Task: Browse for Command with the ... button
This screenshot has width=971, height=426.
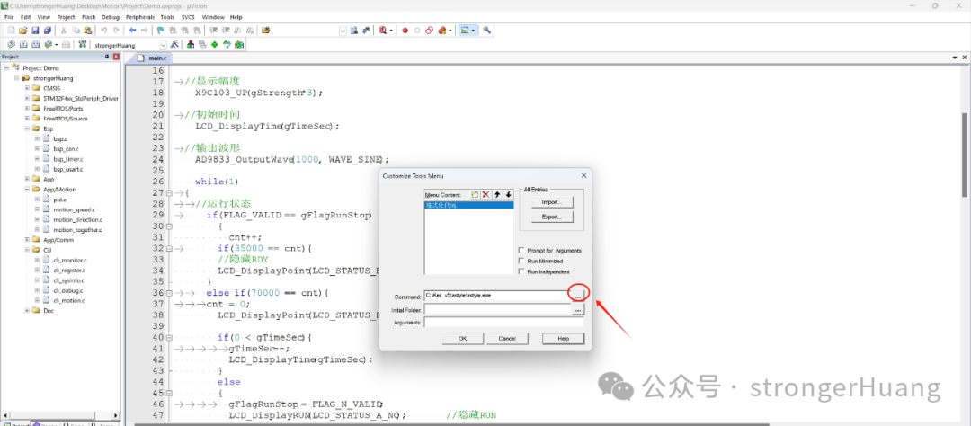Action: [x=578, y=296]
